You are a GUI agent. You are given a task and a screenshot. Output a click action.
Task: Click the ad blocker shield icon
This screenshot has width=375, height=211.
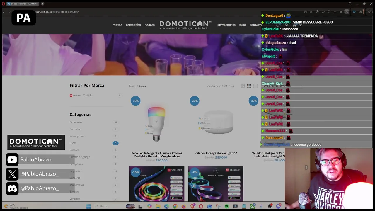tap(317, 12)
